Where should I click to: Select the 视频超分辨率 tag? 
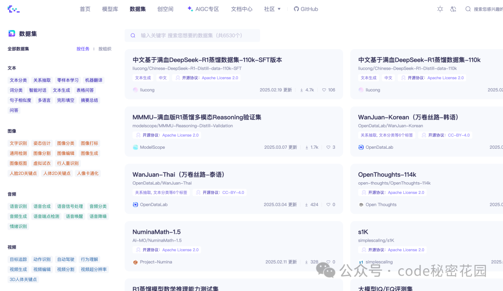(94, 270)
